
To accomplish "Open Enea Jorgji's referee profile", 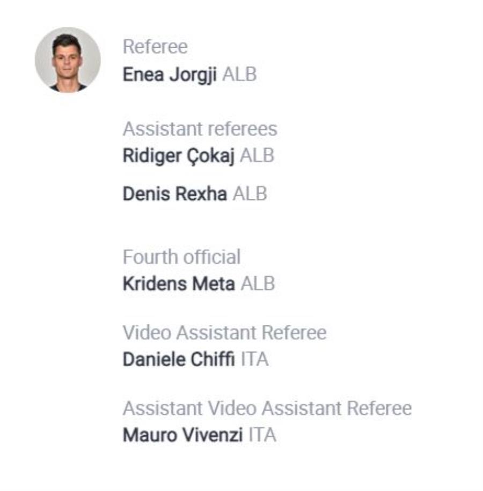I will 170,75.
